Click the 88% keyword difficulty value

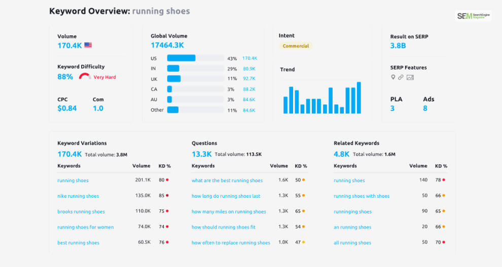pyautogui.click(x=65, y=77)
